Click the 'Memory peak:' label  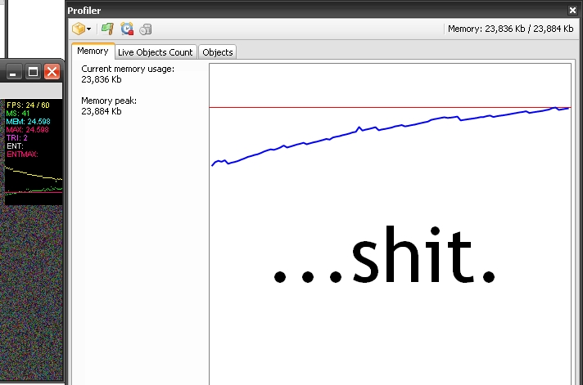(109, 101)
